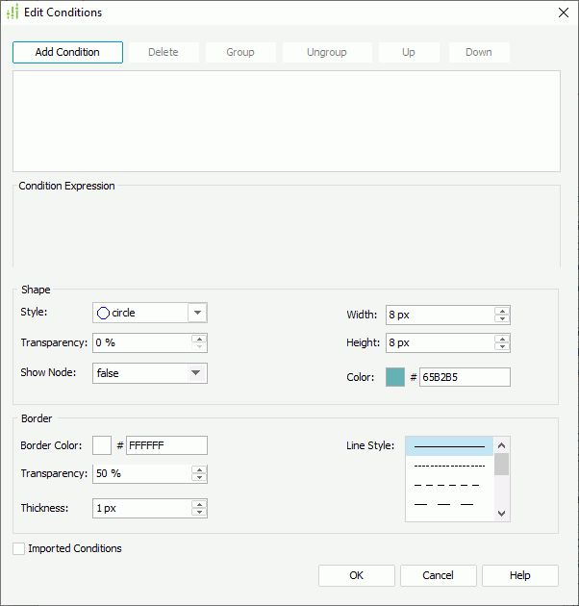This screenshot has width=579, height=606.
Task: Select the medium dashed line style
Action: click(449, 485)
